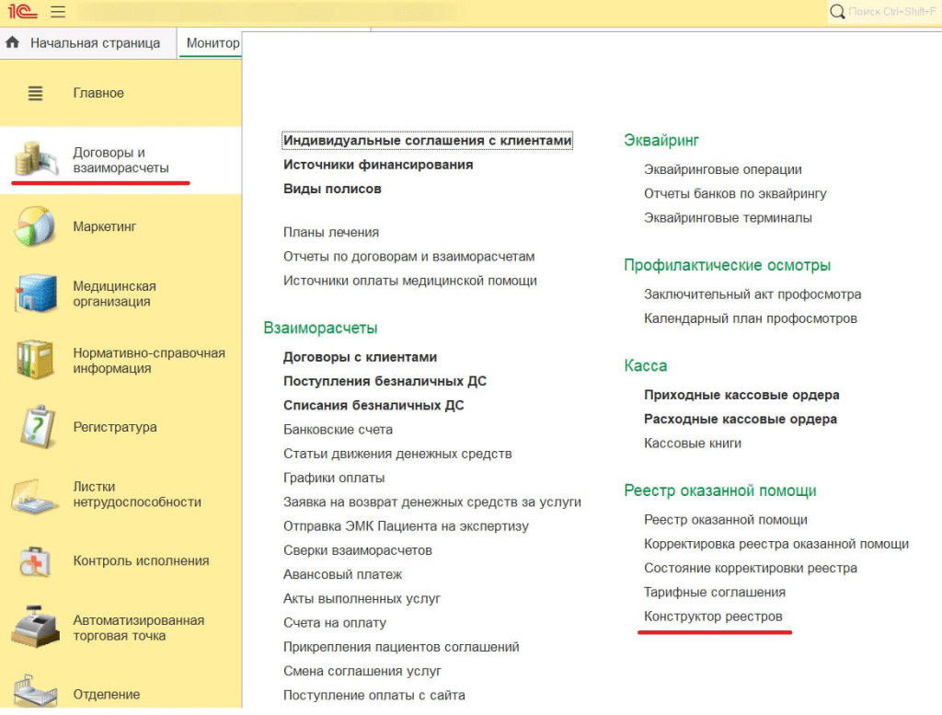Click the Автоматизированная торговая точка cash register icon
Image resolution: width=942 pixels, height=715 pixels.
coord(35,628)
